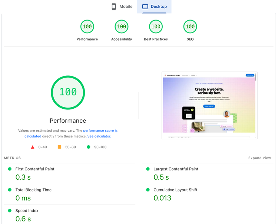Click the green circle 90–100 legend icon
278x224 pixels.
(x=88, y=147)
